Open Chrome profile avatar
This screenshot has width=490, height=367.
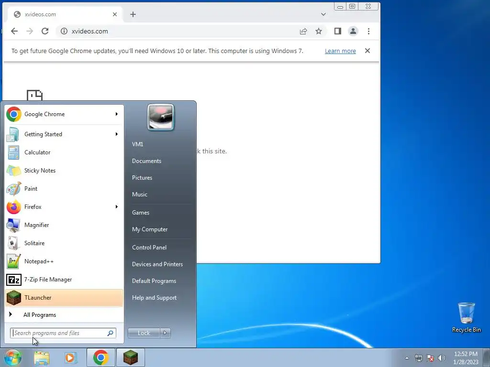tap(353, 31)
